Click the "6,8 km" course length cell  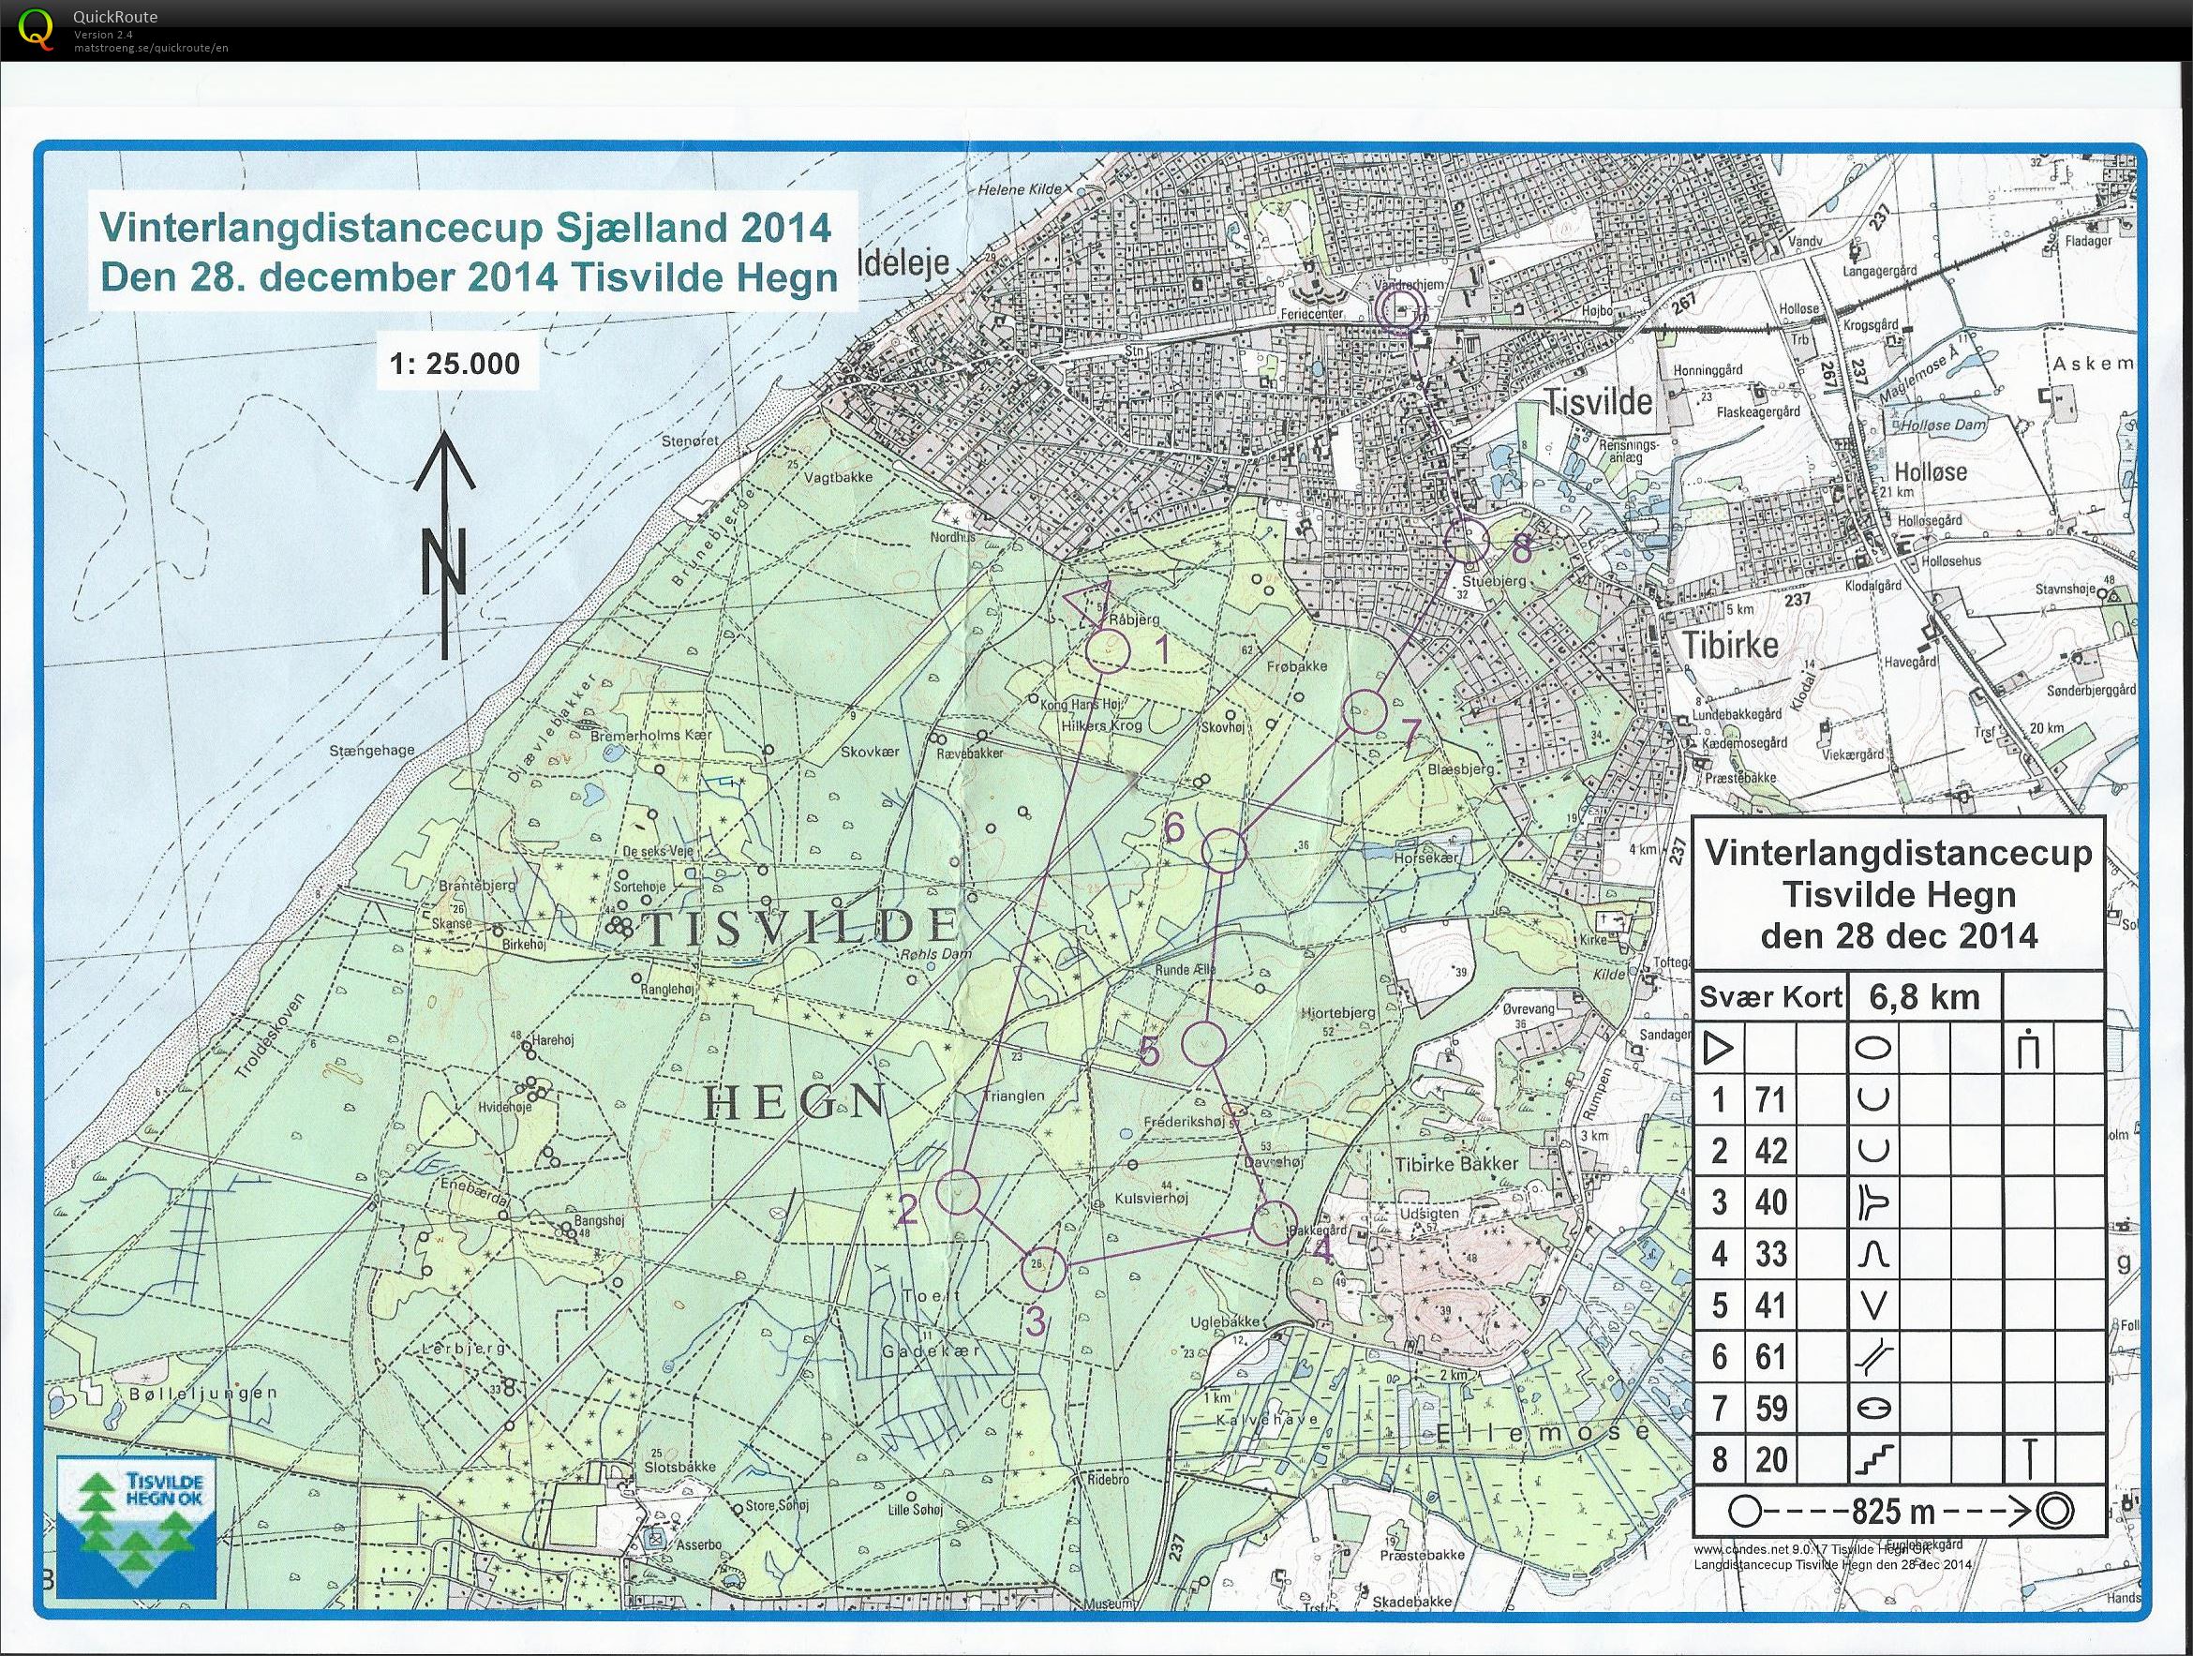(x=1924, y=996)
